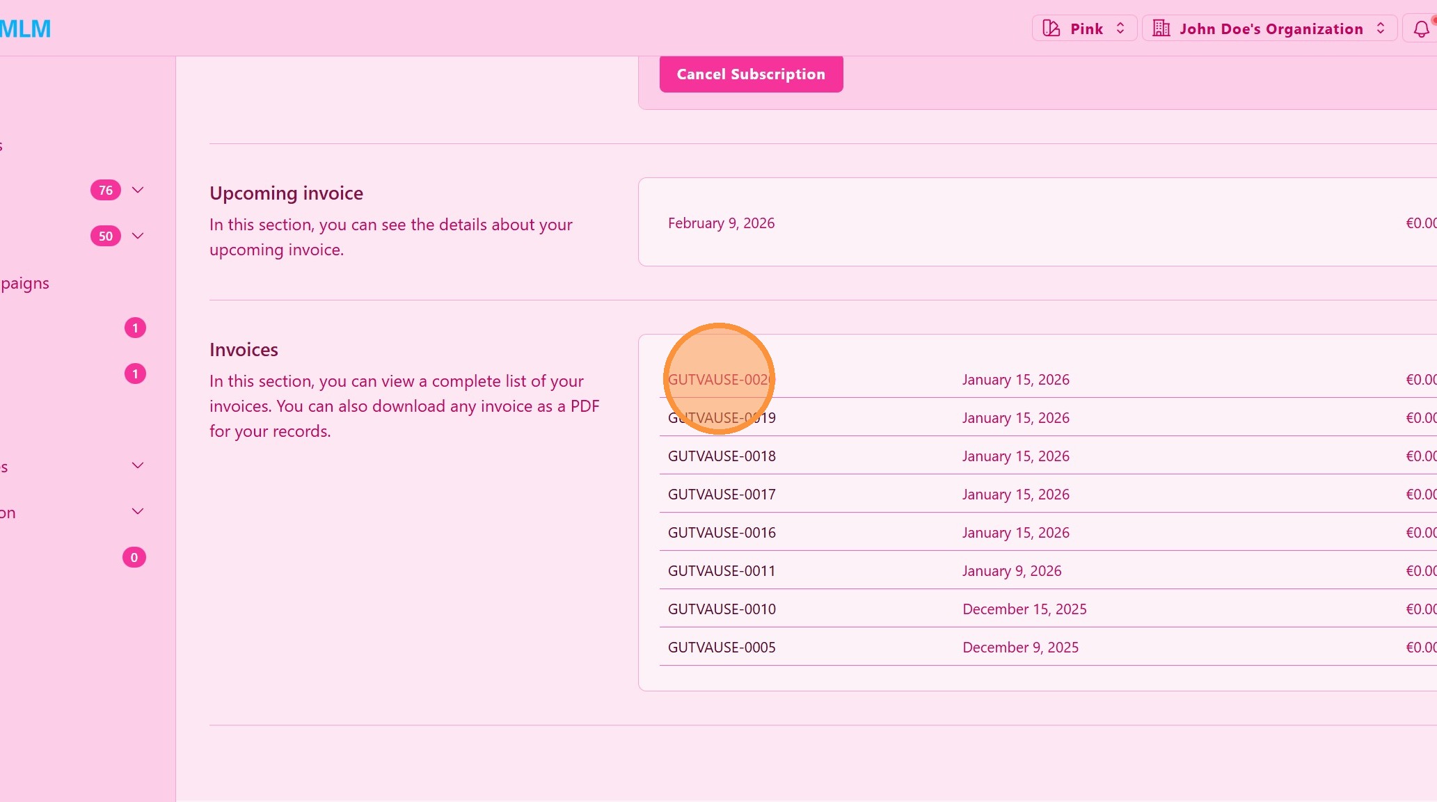Screen dimensions: 1437x802
Task: Open invoice GUTVAUSE-0011 from January 9
Action: point(722,571)
